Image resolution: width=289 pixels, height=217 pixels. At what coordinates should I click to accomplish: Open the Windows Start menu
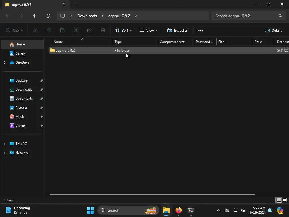pyautogui.click(x=90, y=210)
